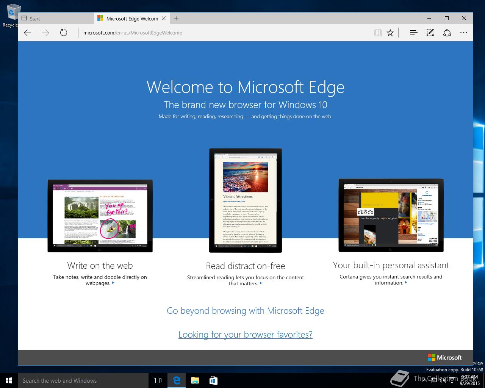Open a new tab with plus button
Image resolution: width=485 pixels, height=388 pixels.
coord(176,18)
